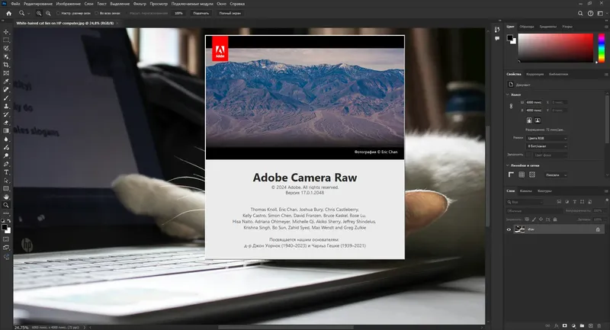Hide the Фон layer with eye icon
610x330 pixels.
[x=509, y=229]
